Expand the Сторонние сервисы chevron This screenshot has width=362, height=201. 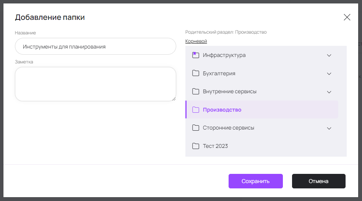click(x=329, y=128)
